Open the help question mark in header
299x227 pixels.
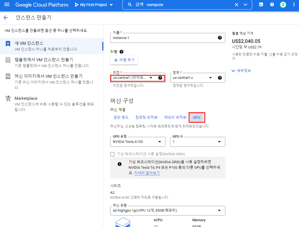[272, 4]
